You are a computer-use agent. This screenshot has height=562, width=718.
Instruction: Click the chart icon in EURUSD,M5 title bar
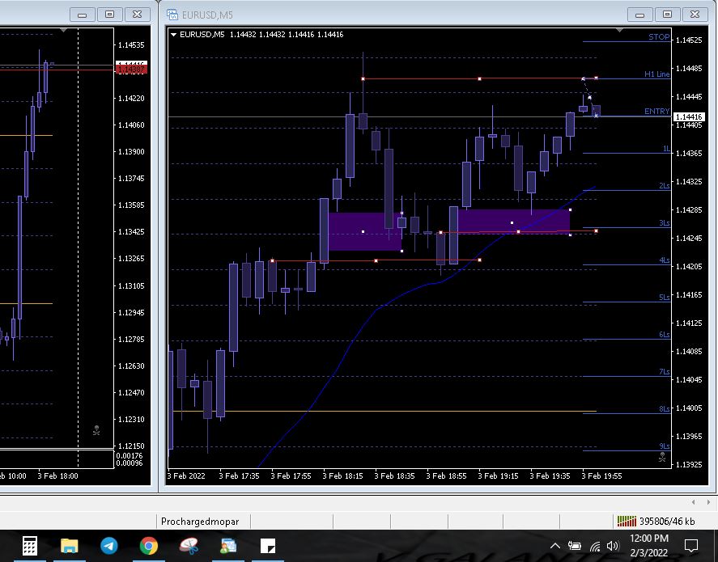[172, 15]
